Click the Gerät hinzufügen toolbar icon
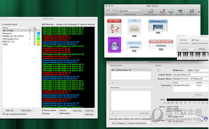Viewport: 209px width, 129px height. [x=151, y=11]
